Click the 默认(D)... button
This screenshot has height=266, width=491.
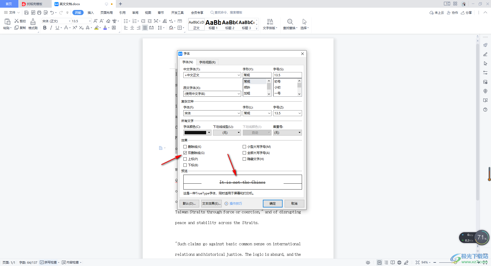coord(189,204)
